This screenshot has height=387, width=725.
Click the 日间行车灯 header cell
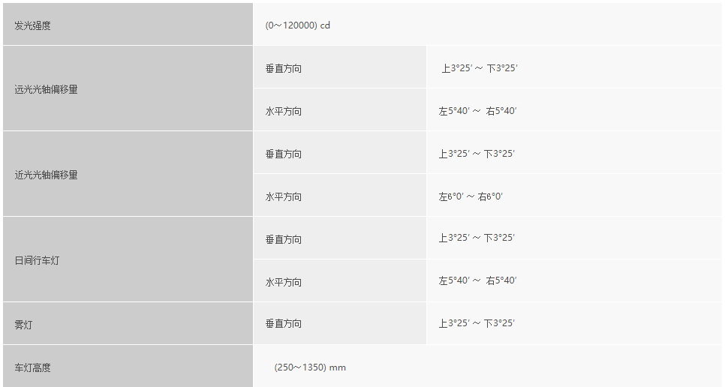click(x=128, y=259)
